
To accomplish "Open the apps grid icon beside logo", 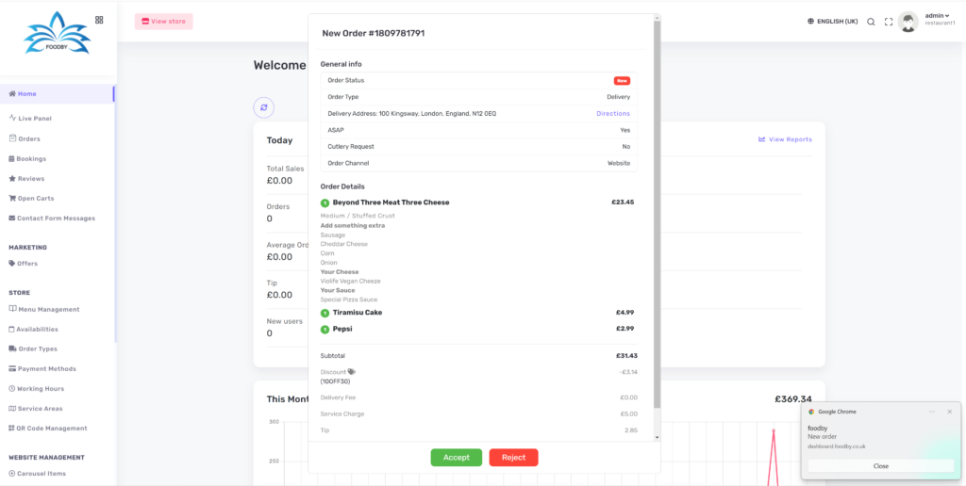I will point(100,20).
